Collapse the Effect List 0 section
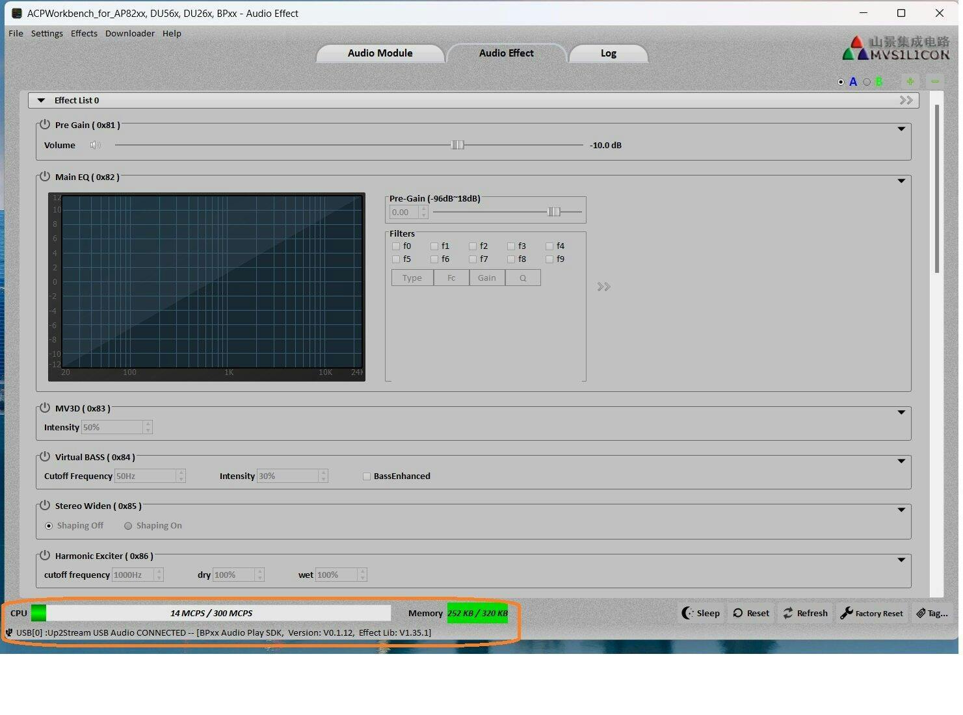This screenshot has width=963, height=715. (x=42, y=101)
